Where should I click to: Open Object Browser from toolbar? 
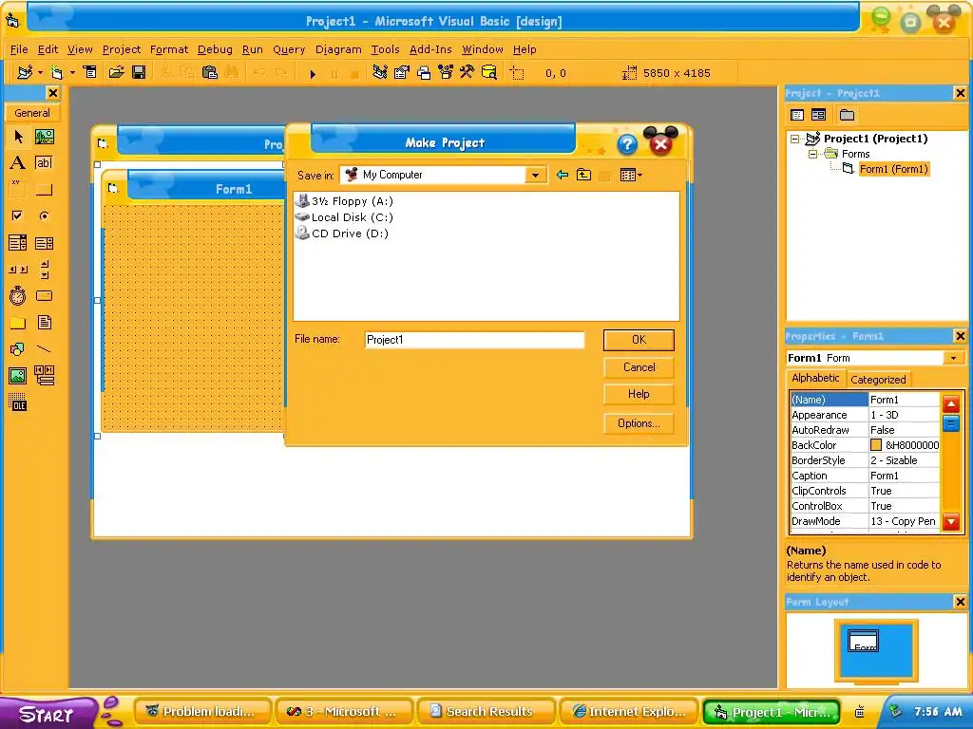[x=446, y=72]
